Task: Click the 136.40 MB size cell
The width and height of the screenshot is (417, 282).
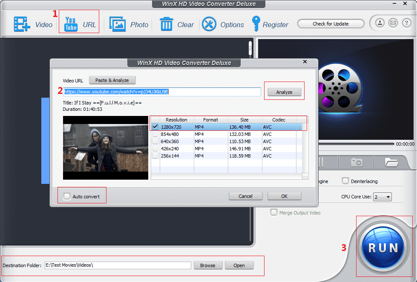Action: (x=240, y=127)
